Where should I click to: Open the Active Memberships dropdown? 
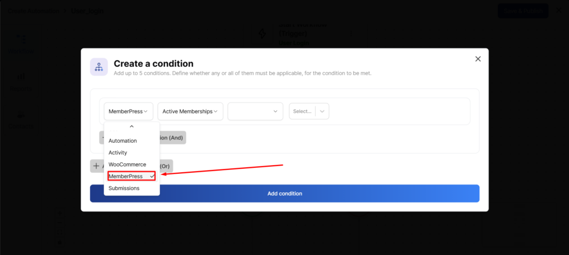[x=191, y=111]
